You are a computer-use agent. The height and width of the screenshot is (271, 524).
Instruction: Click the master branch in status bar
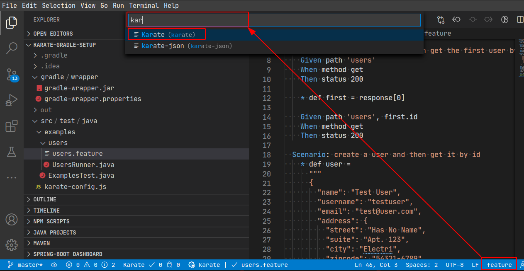26,265
